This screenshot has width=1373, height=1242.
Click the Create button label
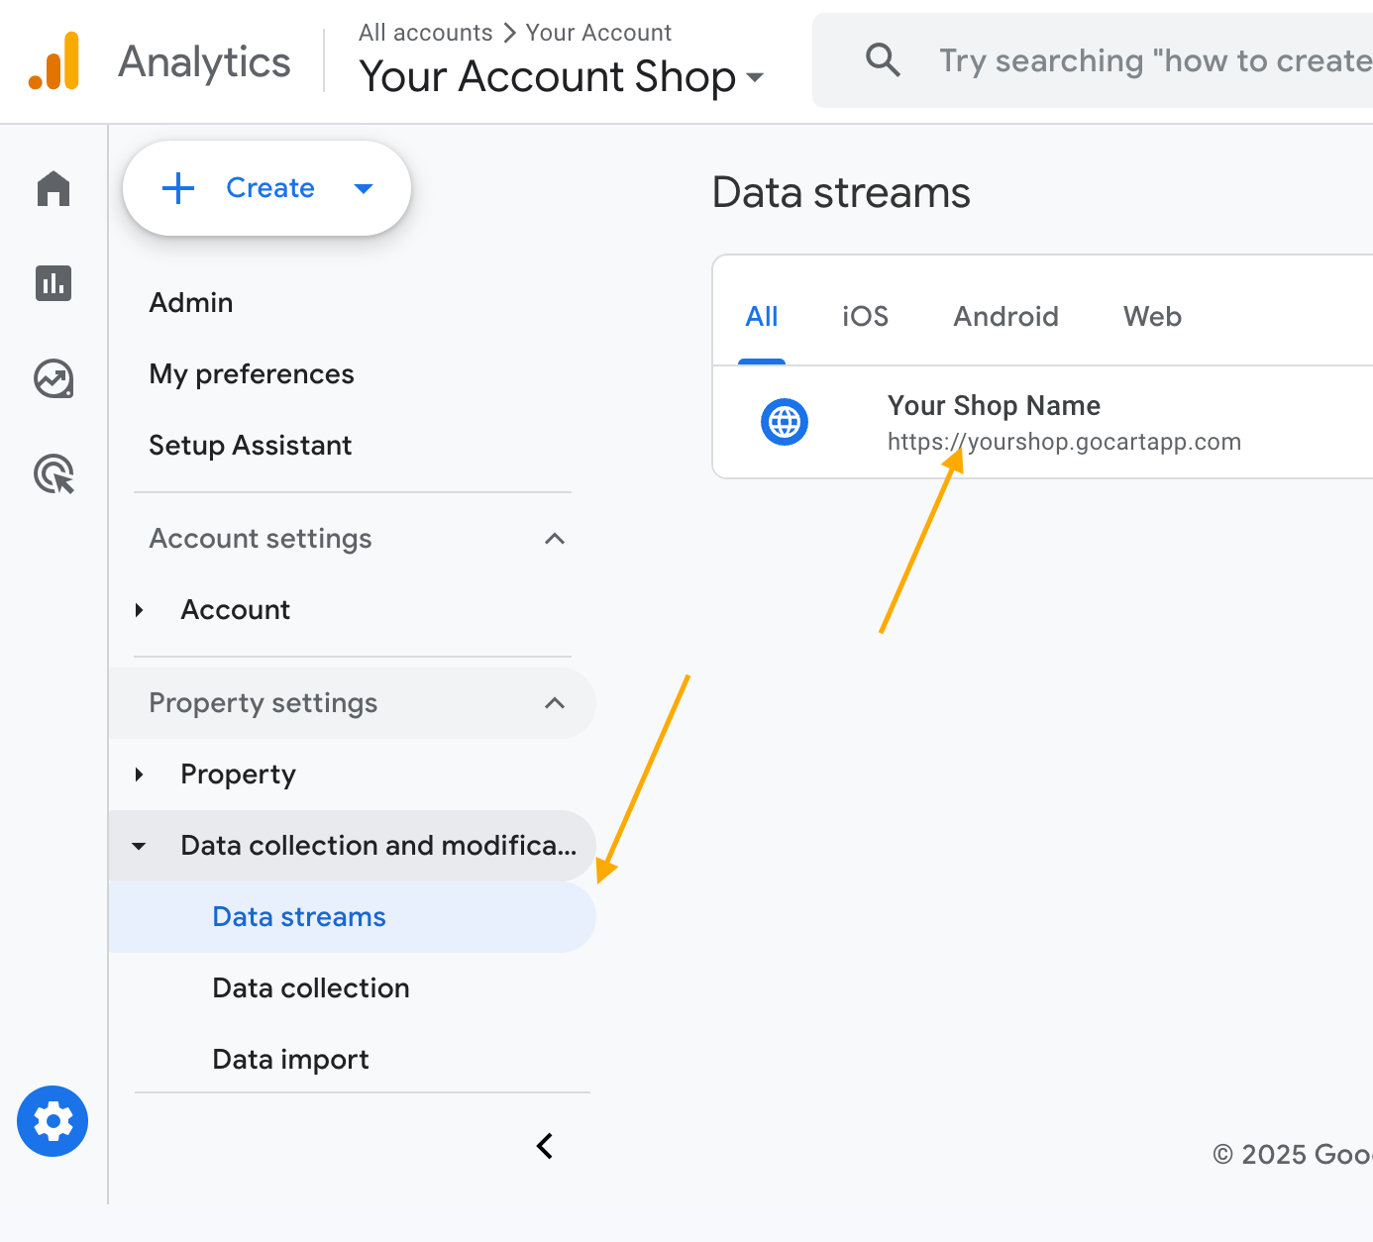click(x=270, y=188)
